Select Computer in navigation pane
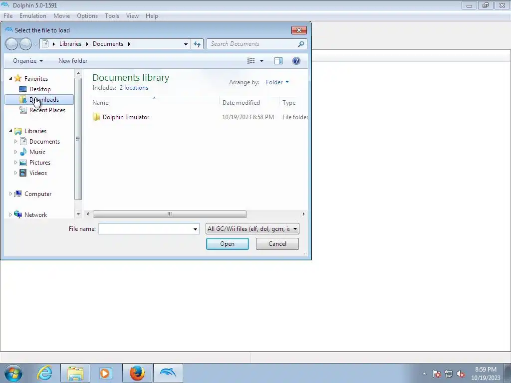 [38, 194]
